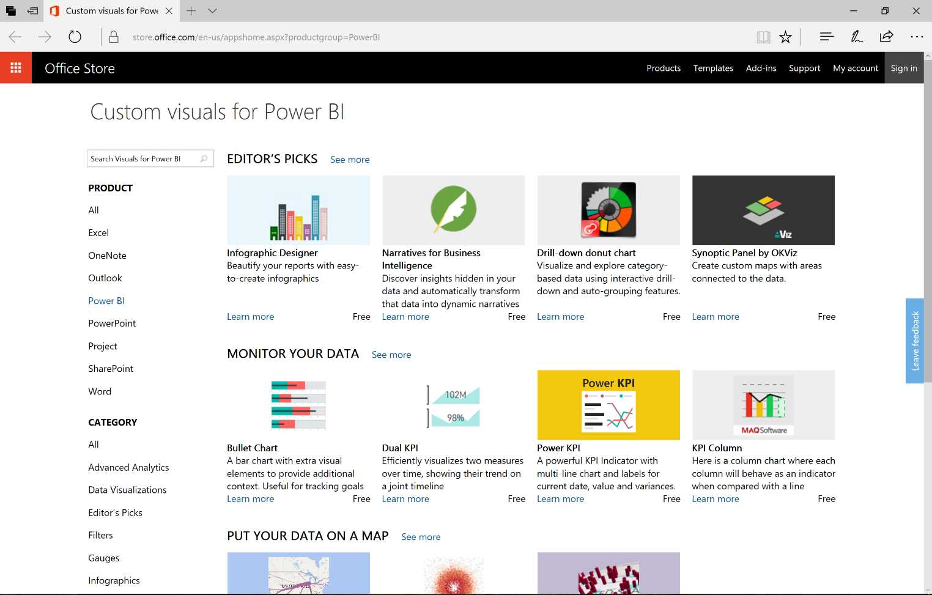Open the Settings and more menu
Image resolution: width=932 pixels, height=595 pixels.
tap(917, 37)
